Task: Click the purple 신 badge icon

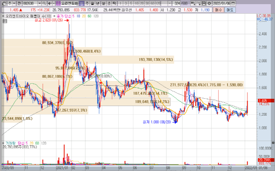Action: point(58,3)
